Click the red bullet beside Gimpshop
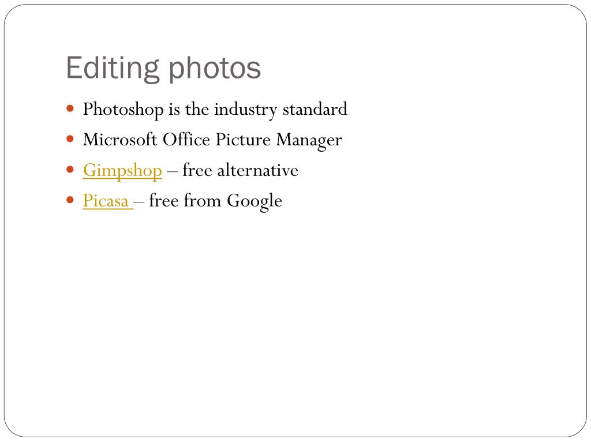The height and width of the screenshot is (443, 591). coord(70,170)
